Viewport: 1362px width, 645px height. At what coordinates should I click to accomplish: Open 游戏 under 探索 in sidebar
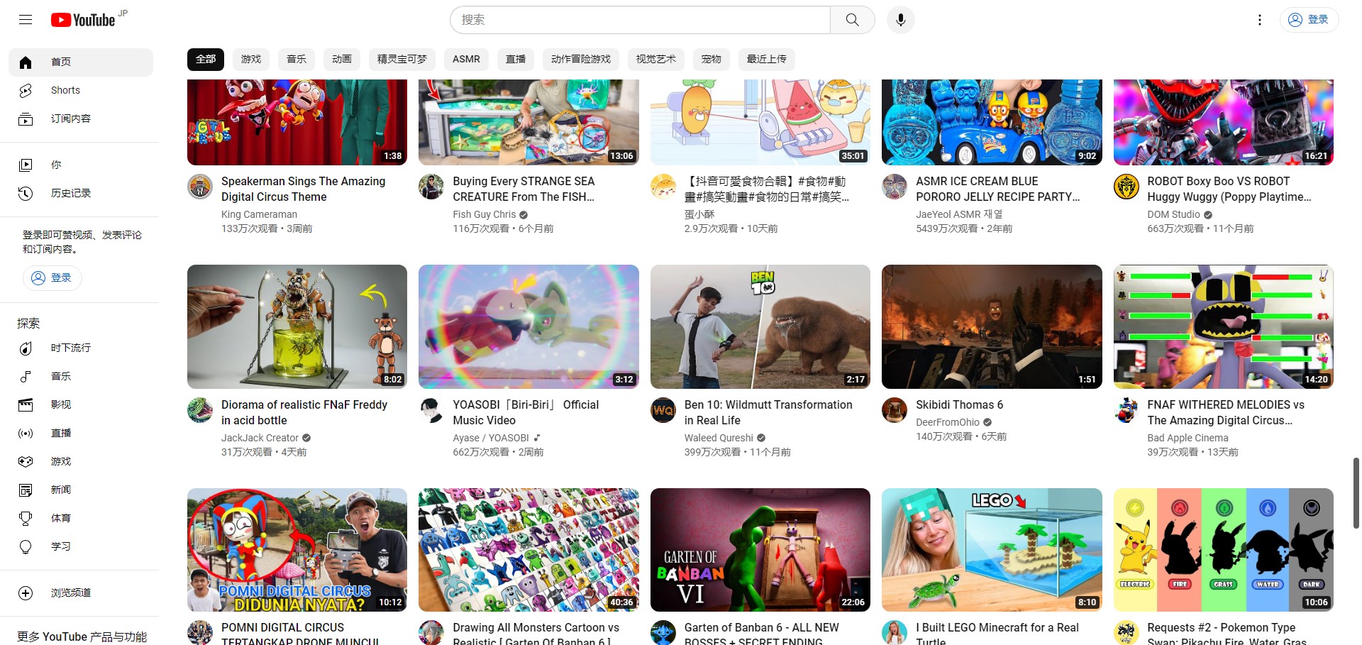click(81, 461)
